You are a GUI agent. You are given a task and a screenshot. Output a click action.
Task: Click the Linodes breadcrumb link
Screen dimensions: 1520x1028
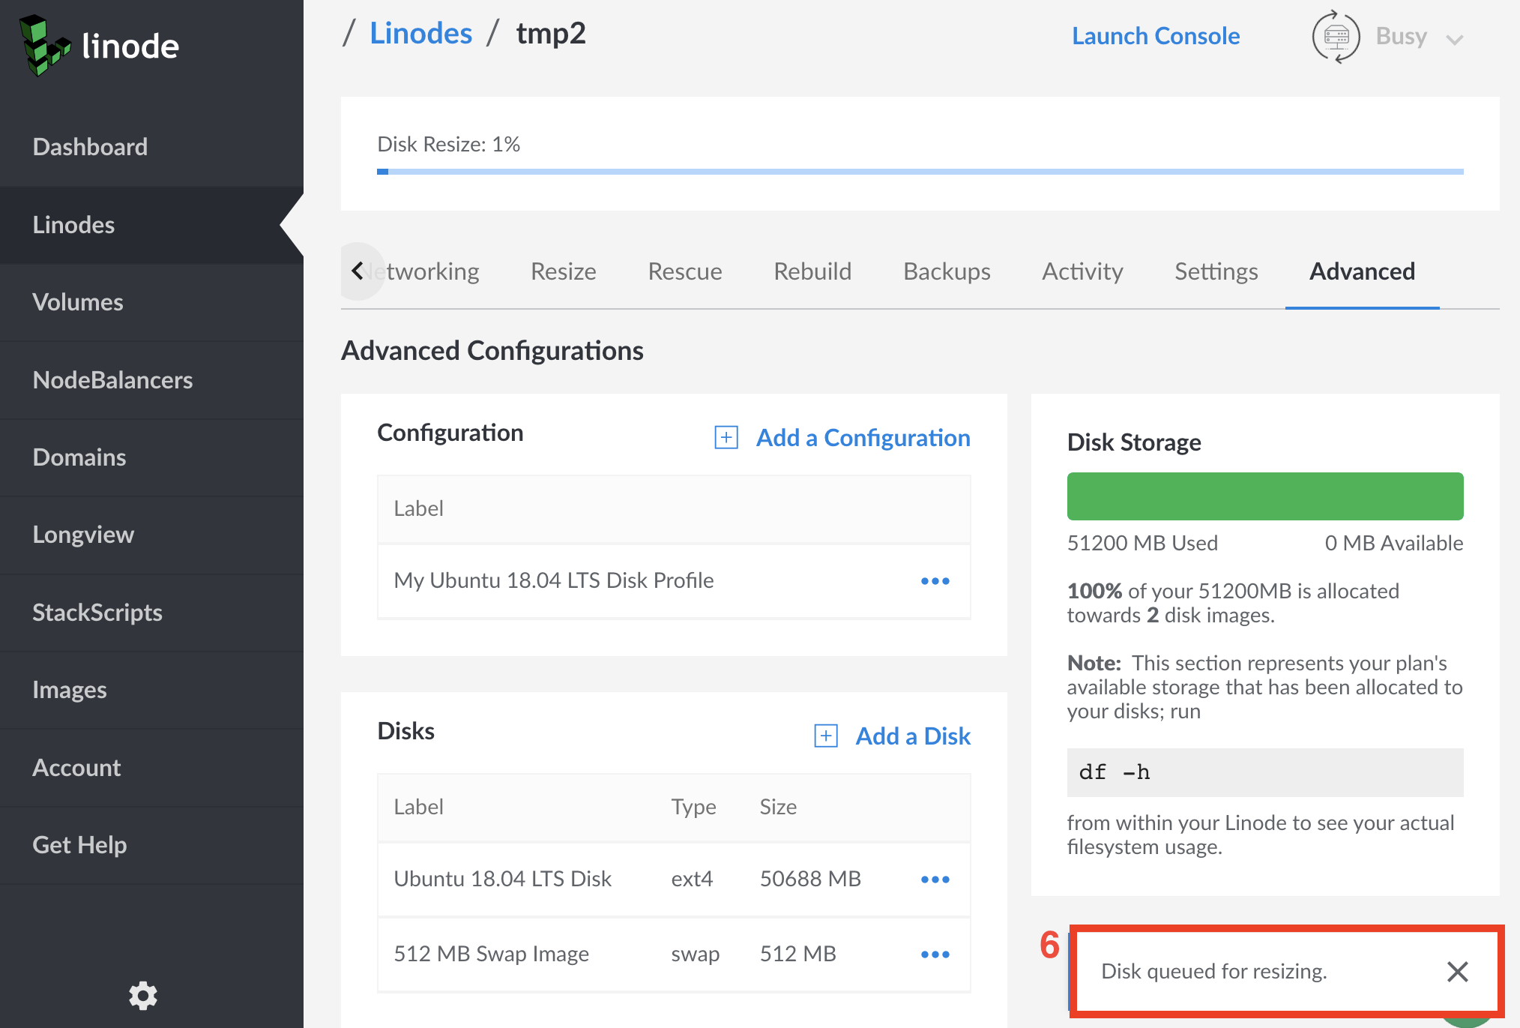pyautogui.click(x=421, y=34)
